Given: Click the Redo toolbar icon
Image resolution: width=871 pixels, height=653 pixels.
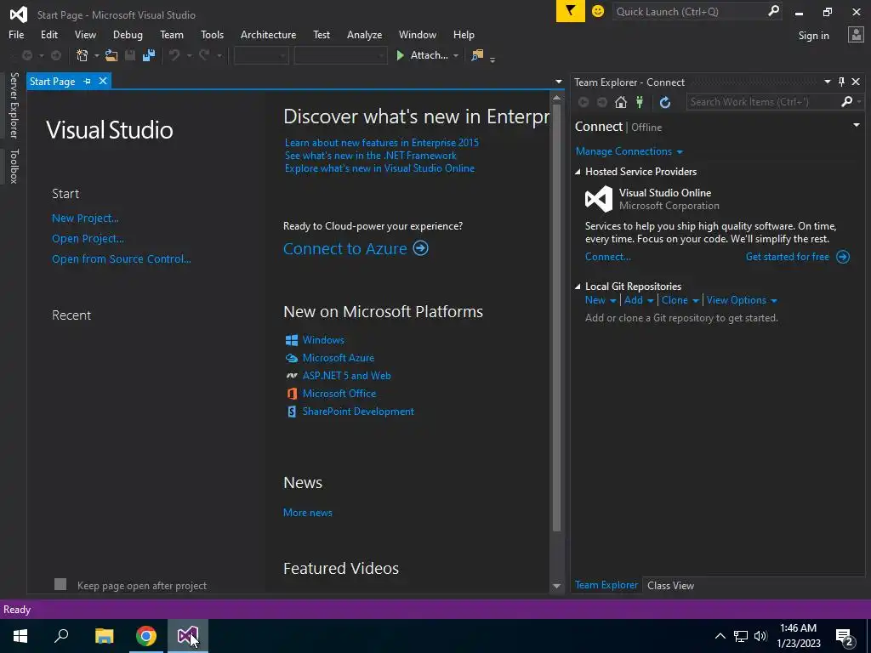Looking at the screenshot, I should click(x=204, y=55).
